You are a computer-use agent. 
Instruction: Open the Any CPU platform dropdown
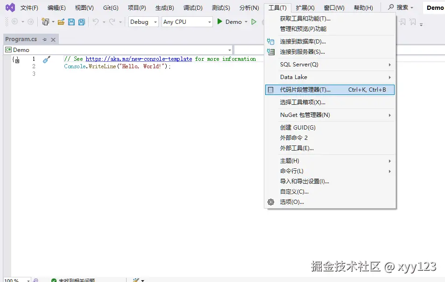click(x=187, y=22)
